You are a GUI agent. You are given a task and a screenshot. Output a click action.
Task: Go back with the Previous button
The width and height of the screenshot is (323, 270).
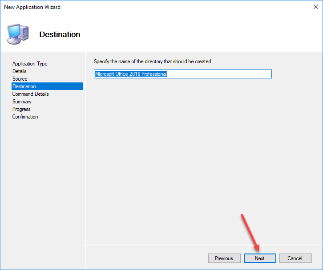pyautogui.click(x=224, y=258)
